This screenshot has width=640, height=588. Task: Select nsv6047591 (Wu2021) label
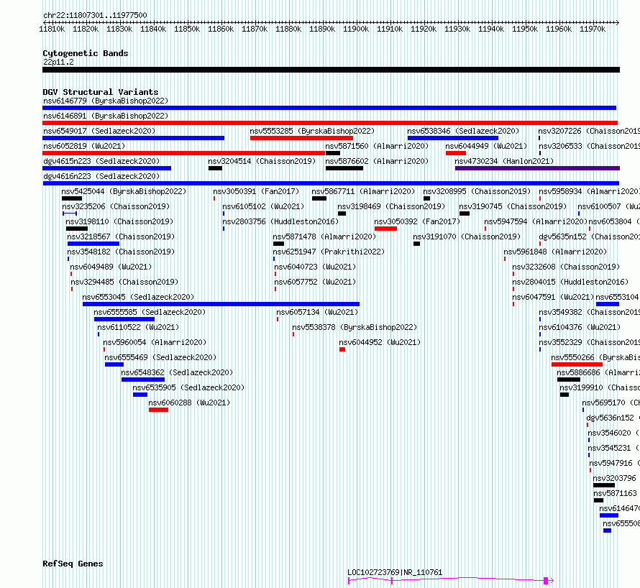[x=553, y=297]
